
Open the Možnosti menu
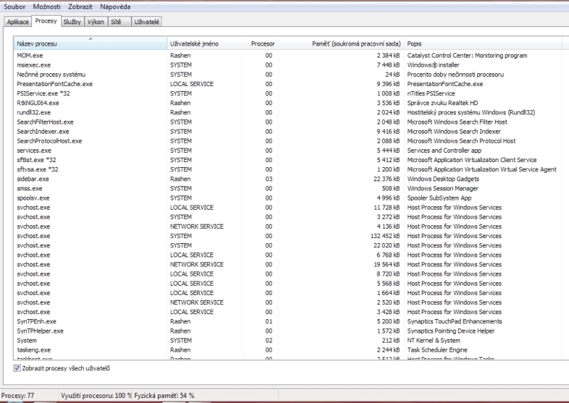click(x=47, y=6)
